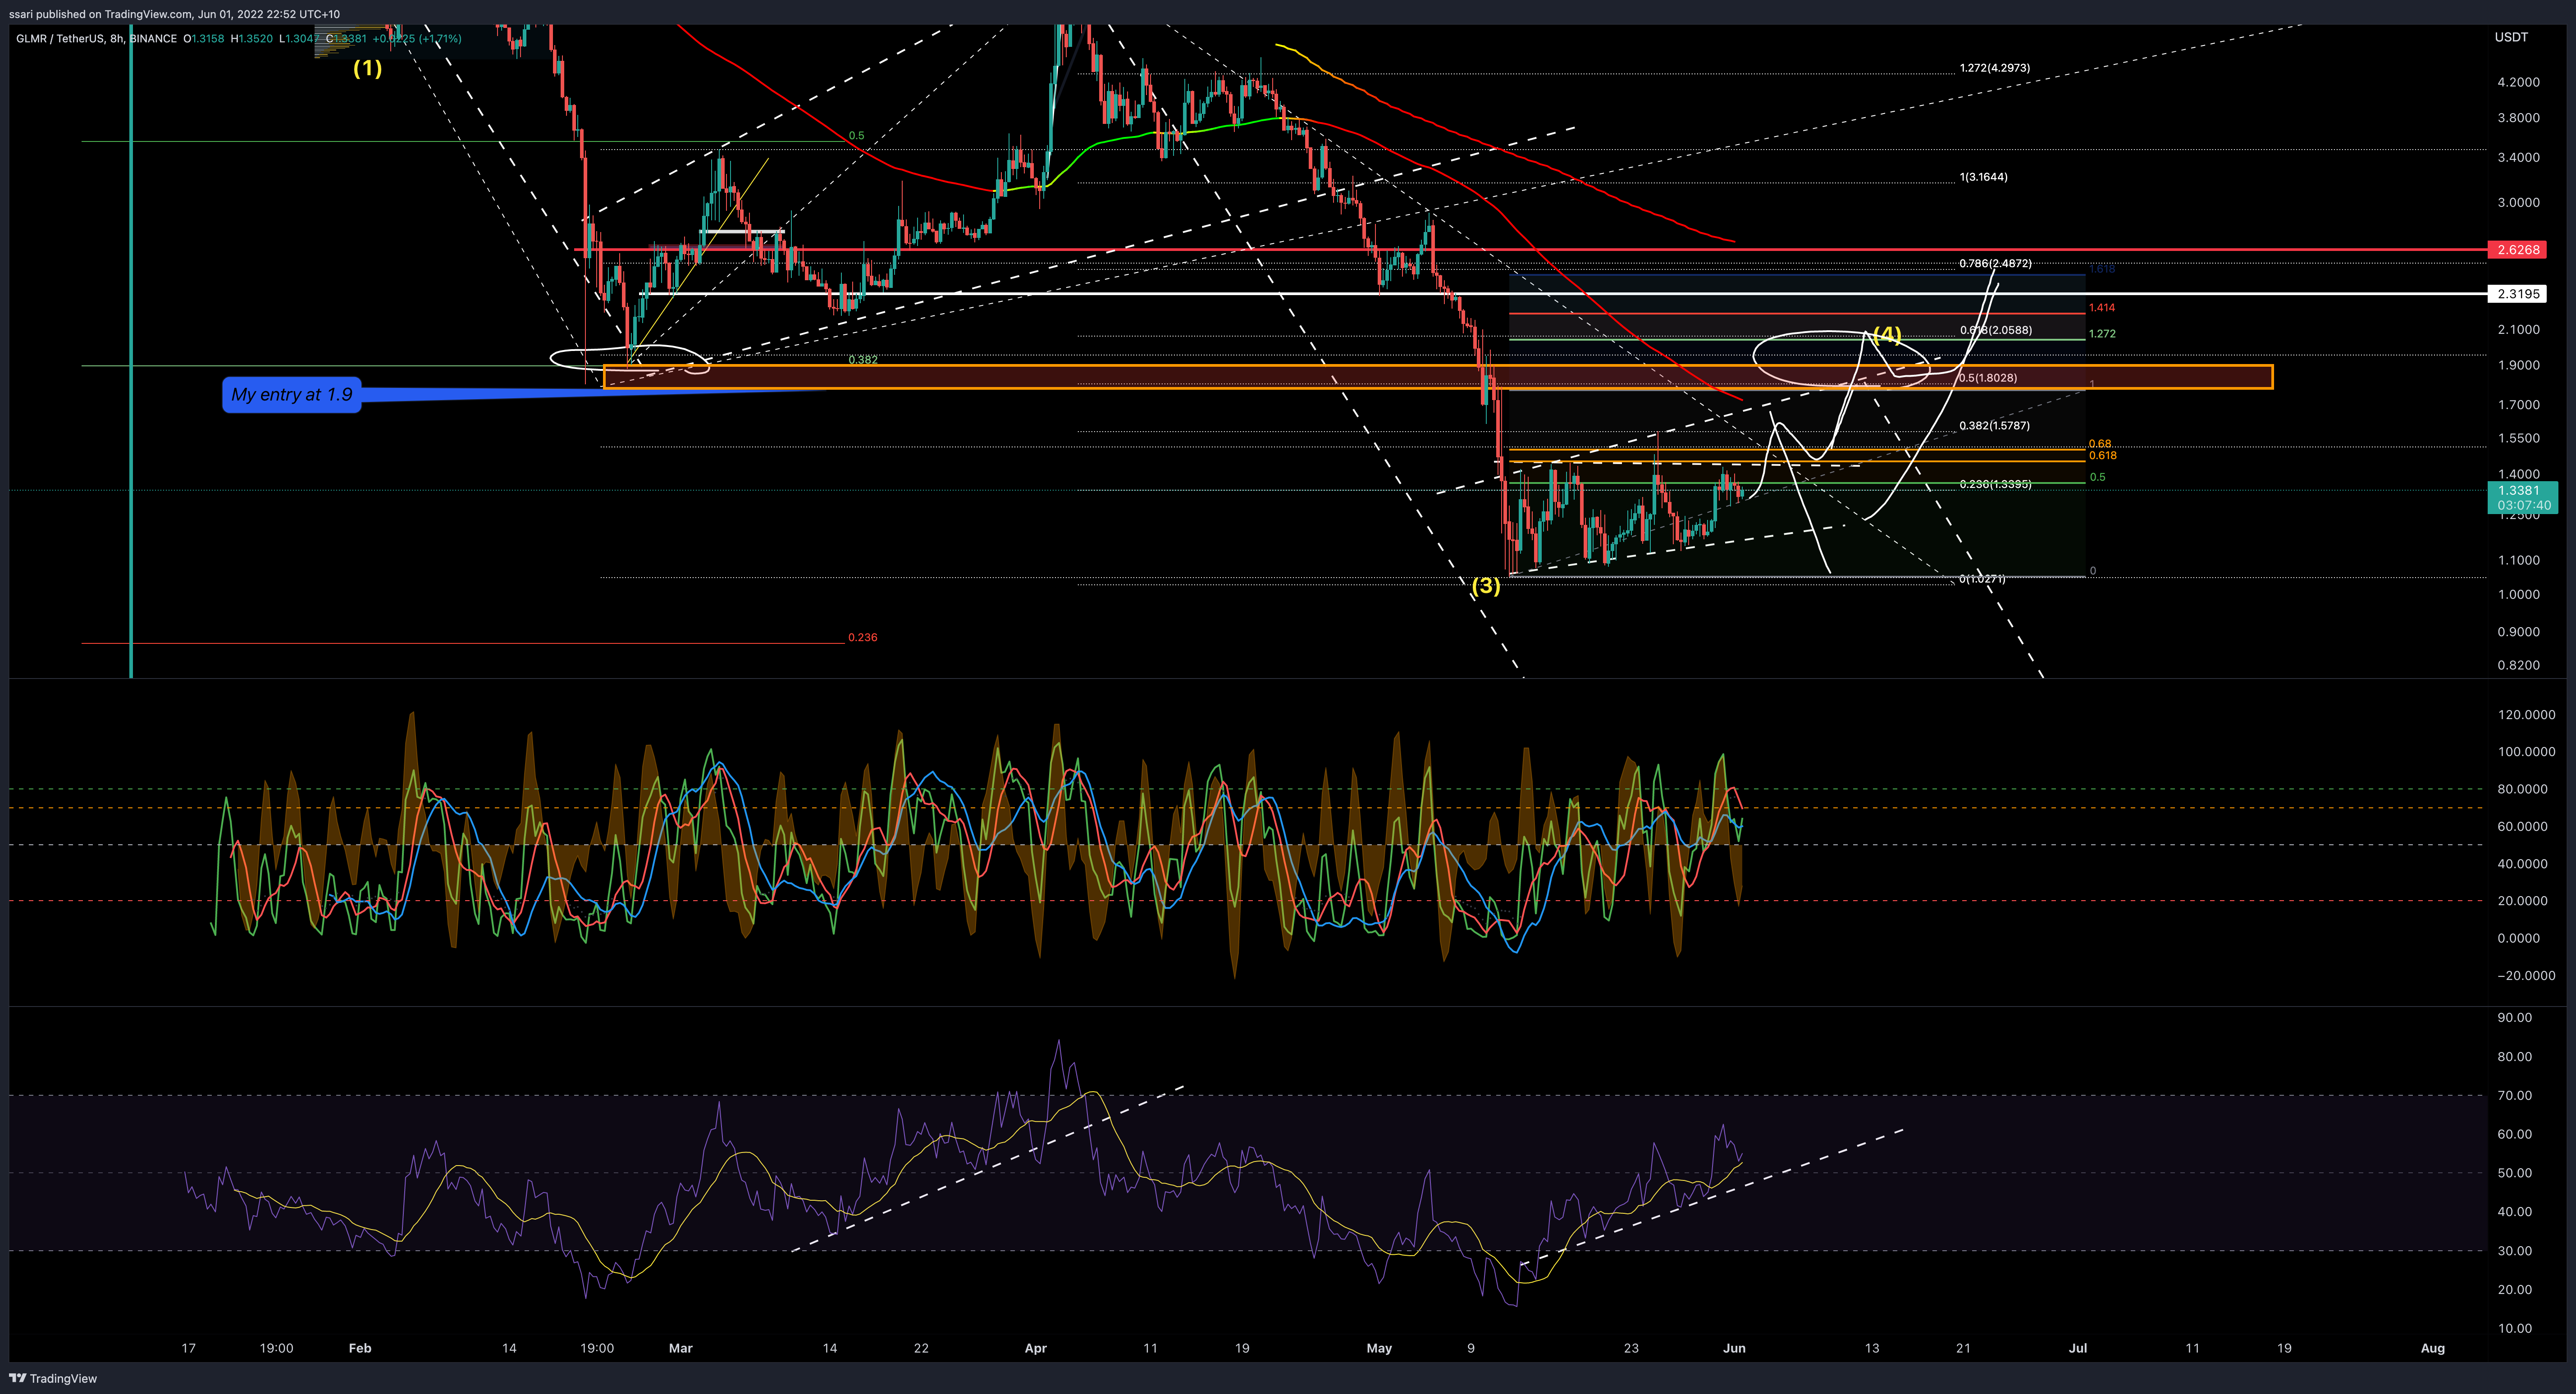Click the Fib label 0.382(1.5787)
2576x1394 pixels.
click(1994, 426)
